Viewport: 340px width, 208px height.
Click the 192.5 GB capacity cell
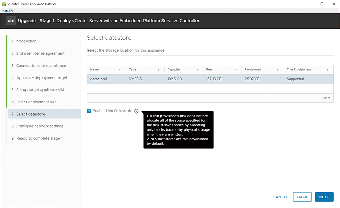click(x=174, y=79)
